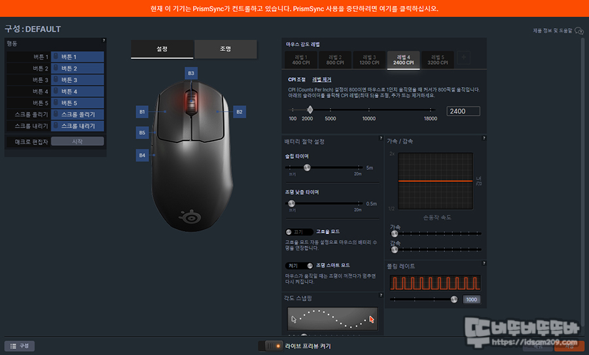The image size is (589, 355).
Task: Toggle 조명 스마트 모드 switch
Action: coord(299,265)
